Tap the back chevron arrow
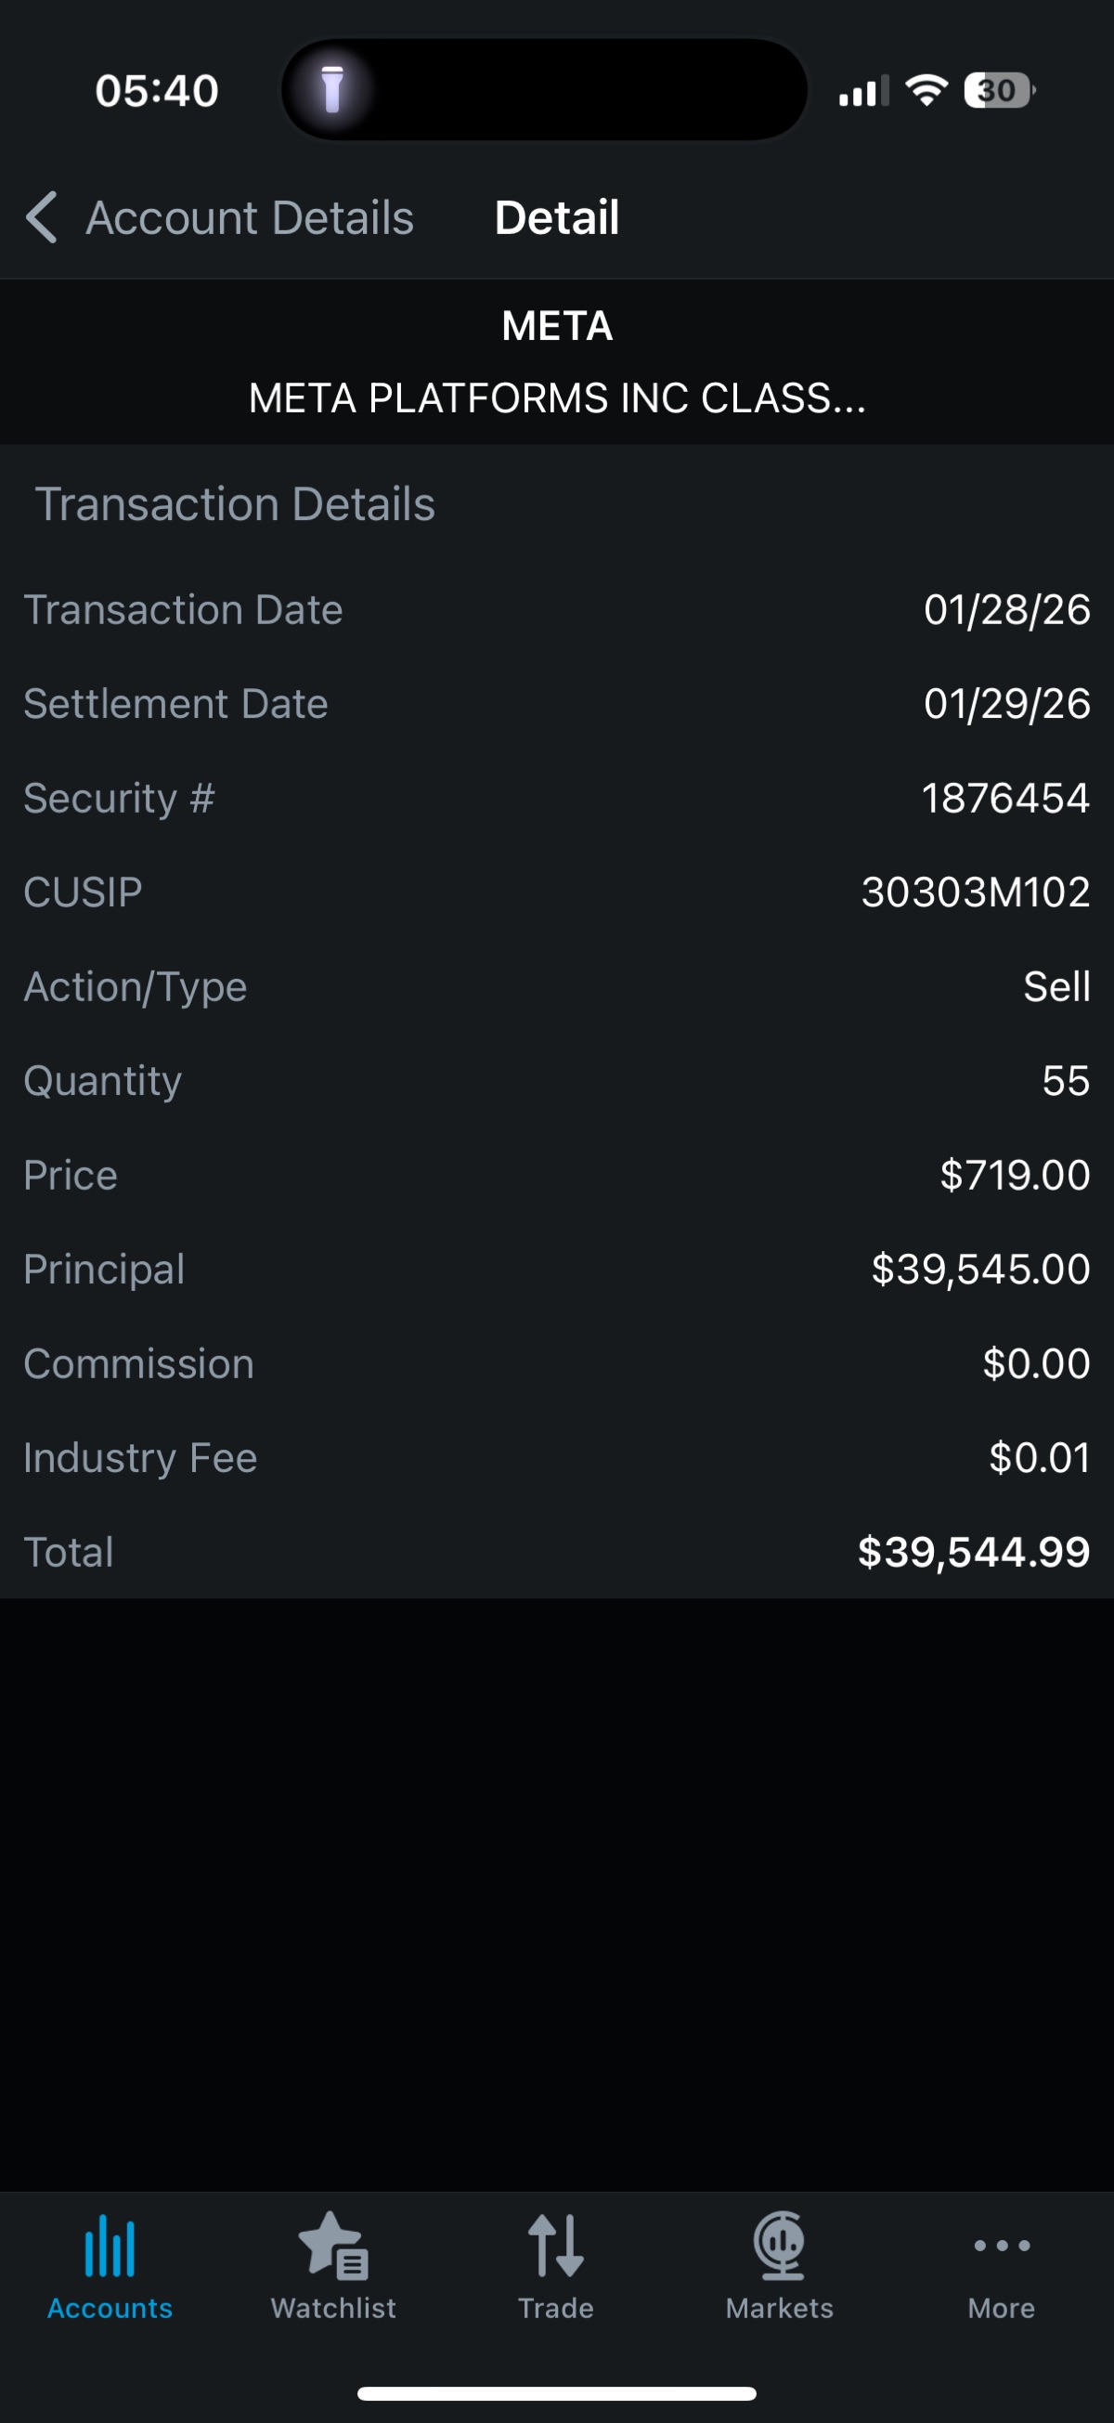 43,218
